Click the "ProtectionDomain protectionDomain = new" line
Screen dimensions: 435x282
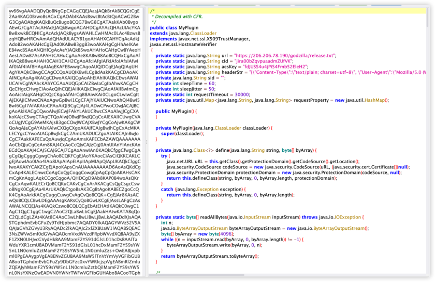point(284,173)
